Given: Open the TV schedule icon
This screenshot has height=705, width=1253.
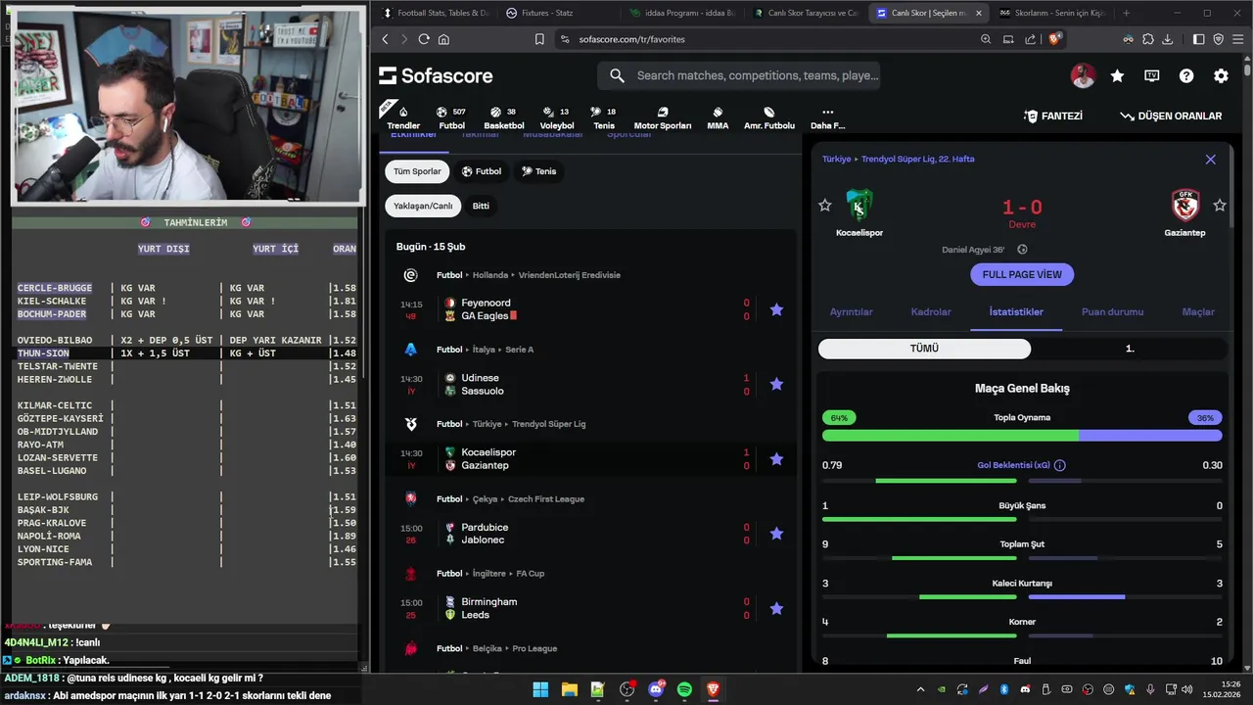Looking at the screenshot, I should point(1152,75).
